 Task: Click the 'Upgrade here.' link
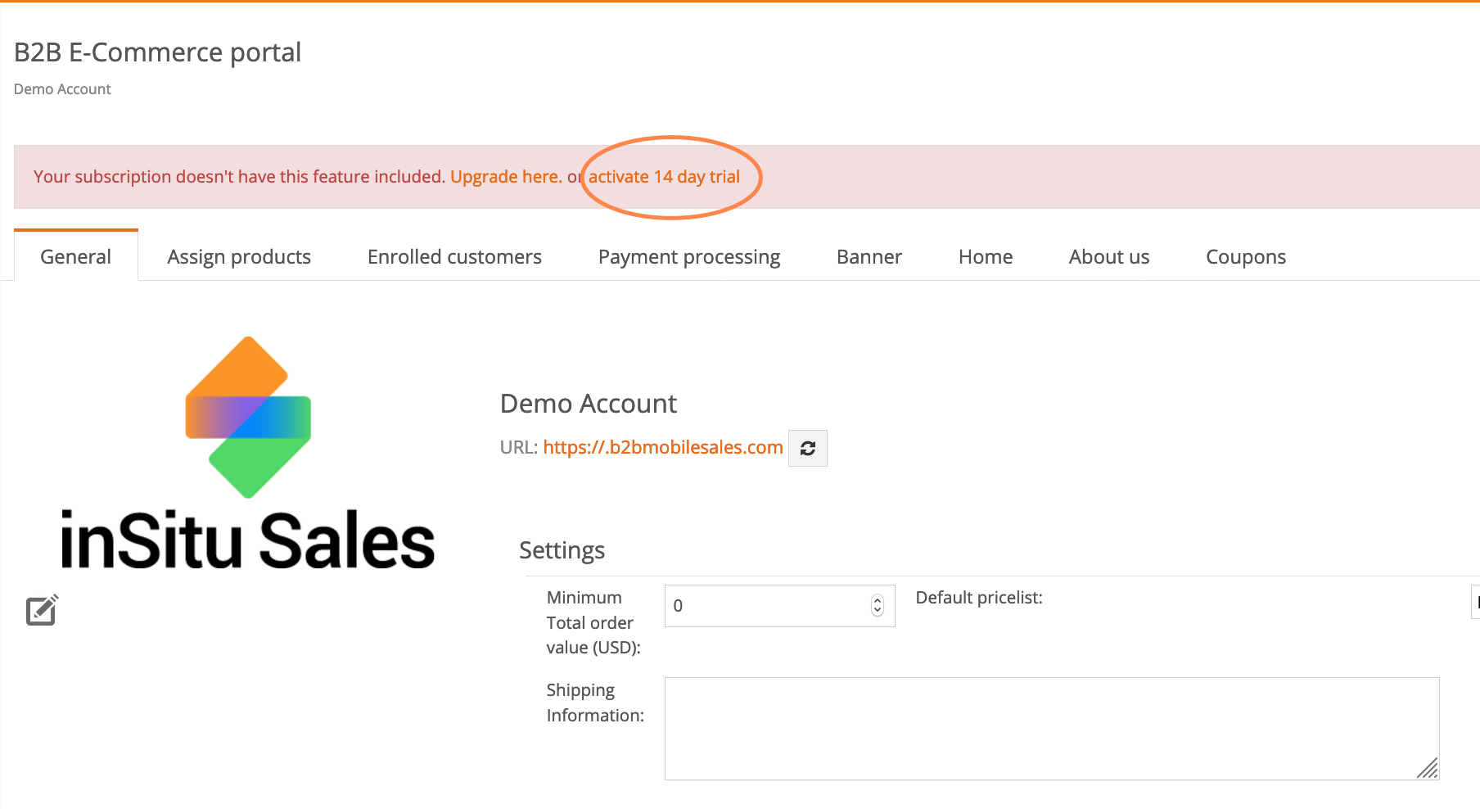(x=505, y=177)
